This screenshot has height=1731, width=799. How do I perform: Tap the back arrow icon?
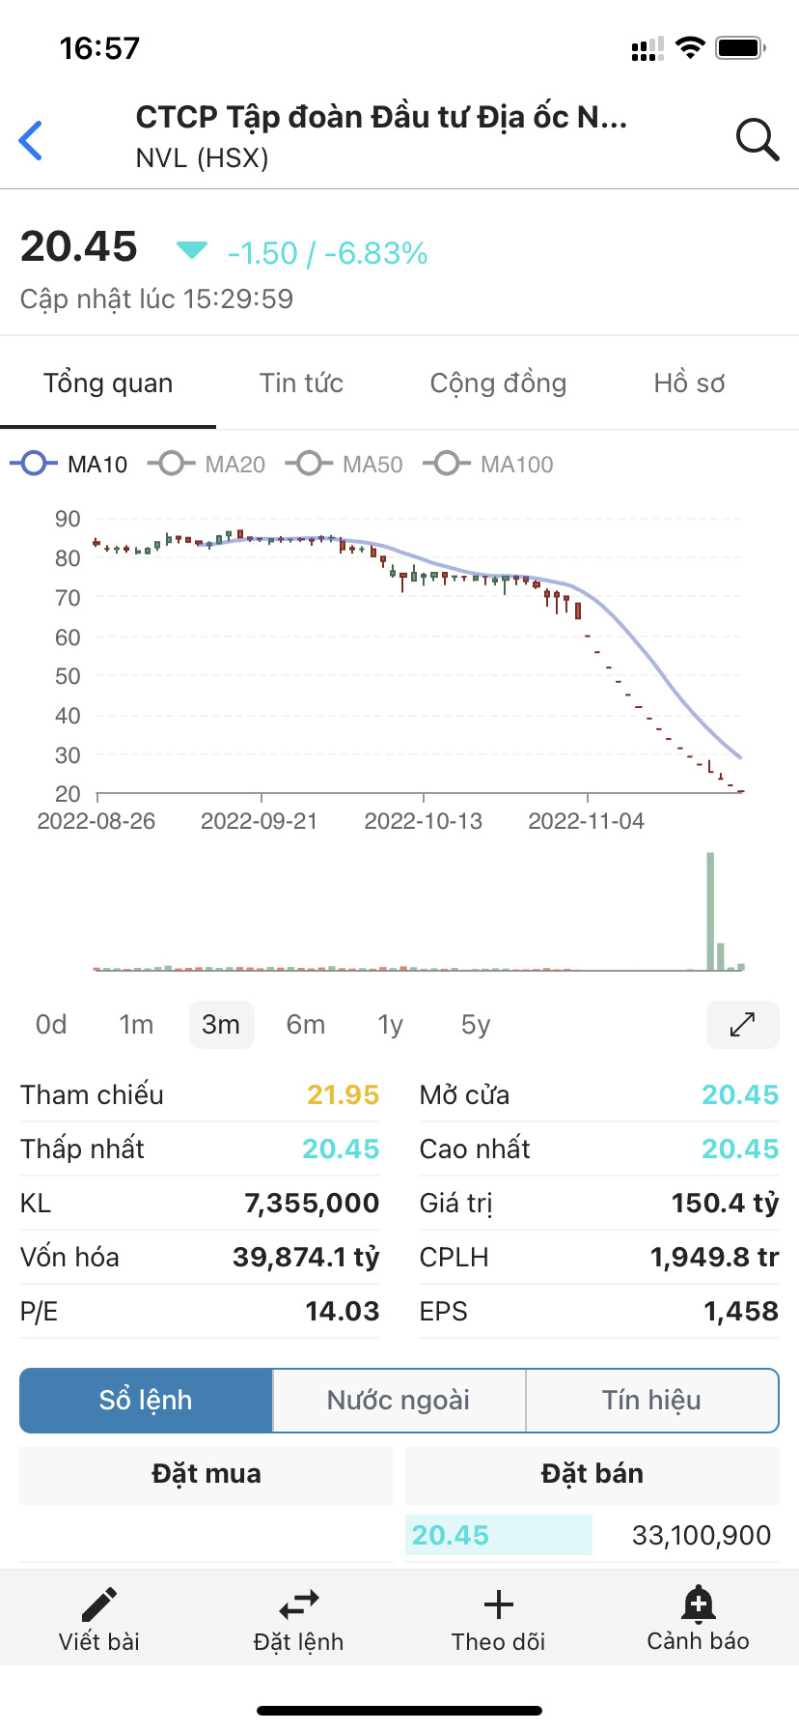(x=32, y=140)
